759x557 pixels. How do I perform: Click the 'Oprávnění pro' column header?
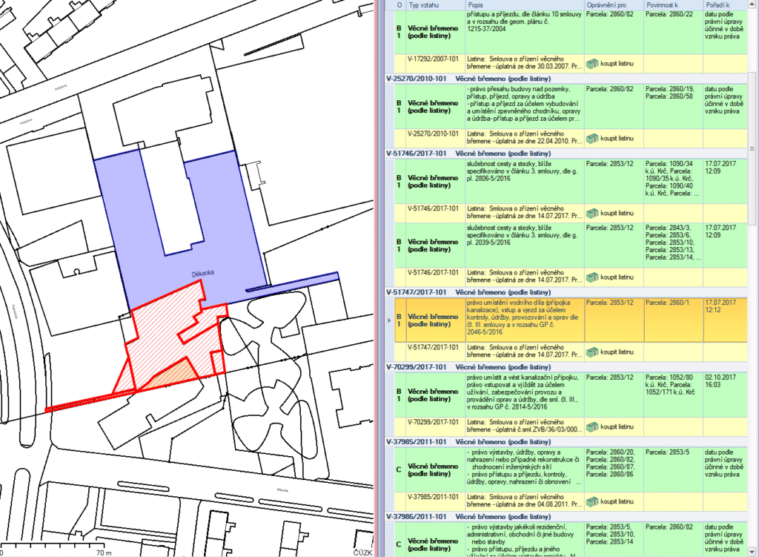[614, 5]
